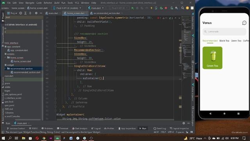250x141 pixels.
Task: Click CRLF line separator in status bar
Action: click(x=163, y=132)
